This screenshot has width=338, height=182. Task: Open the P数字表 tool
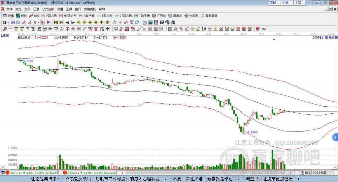87,16
